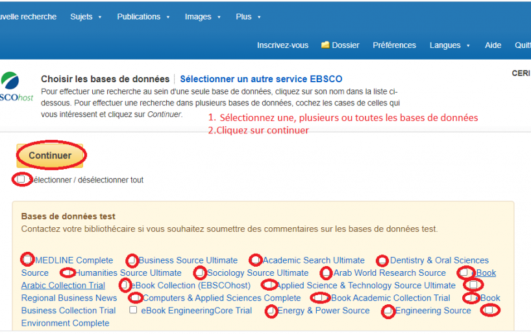The image size is (531, 334).
Task: Expand the Langues dropdown
Action: pos(449,45)
